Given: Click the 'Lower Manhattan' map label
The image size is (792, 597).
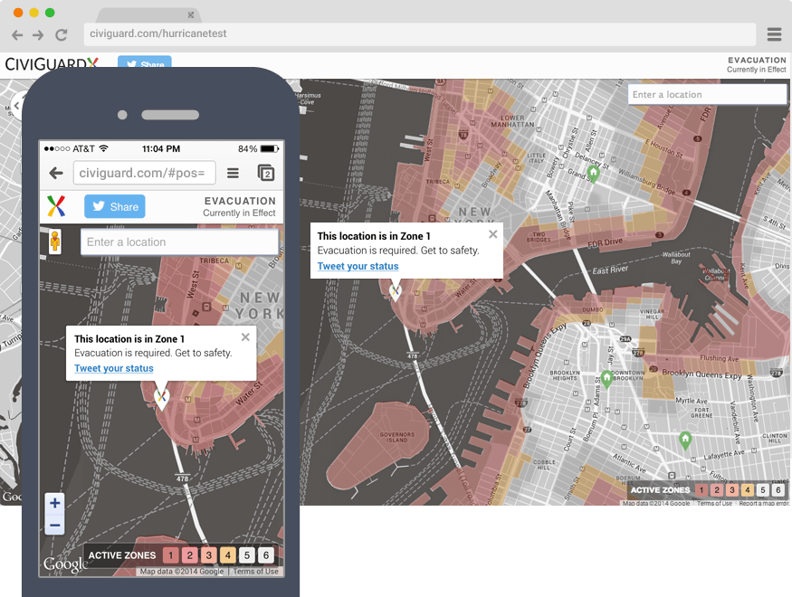Looking at the screenshot, I should (512, 121).
